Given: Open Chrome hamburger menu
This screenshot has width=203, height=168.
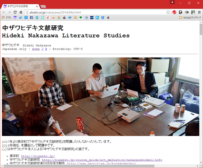Looking at the screenshot, I should click(199, 13).
